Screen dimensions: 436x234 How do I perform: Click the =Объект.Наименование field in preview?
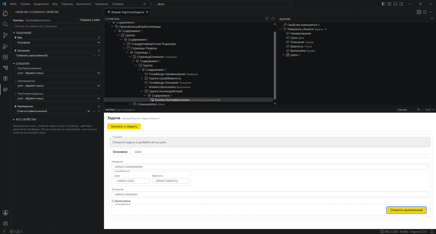click(270, 167)
